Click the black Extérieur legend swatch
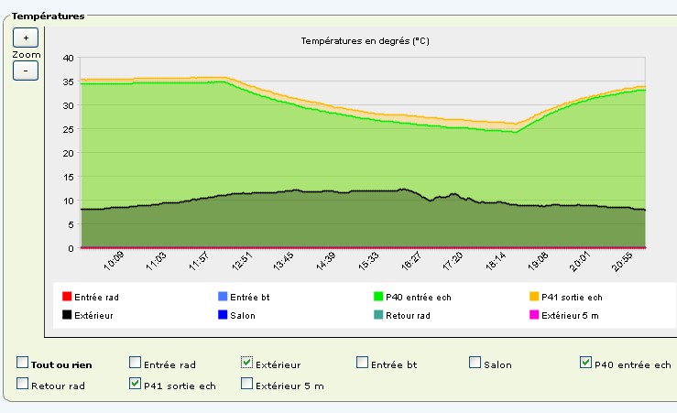 tap(66, 315)
